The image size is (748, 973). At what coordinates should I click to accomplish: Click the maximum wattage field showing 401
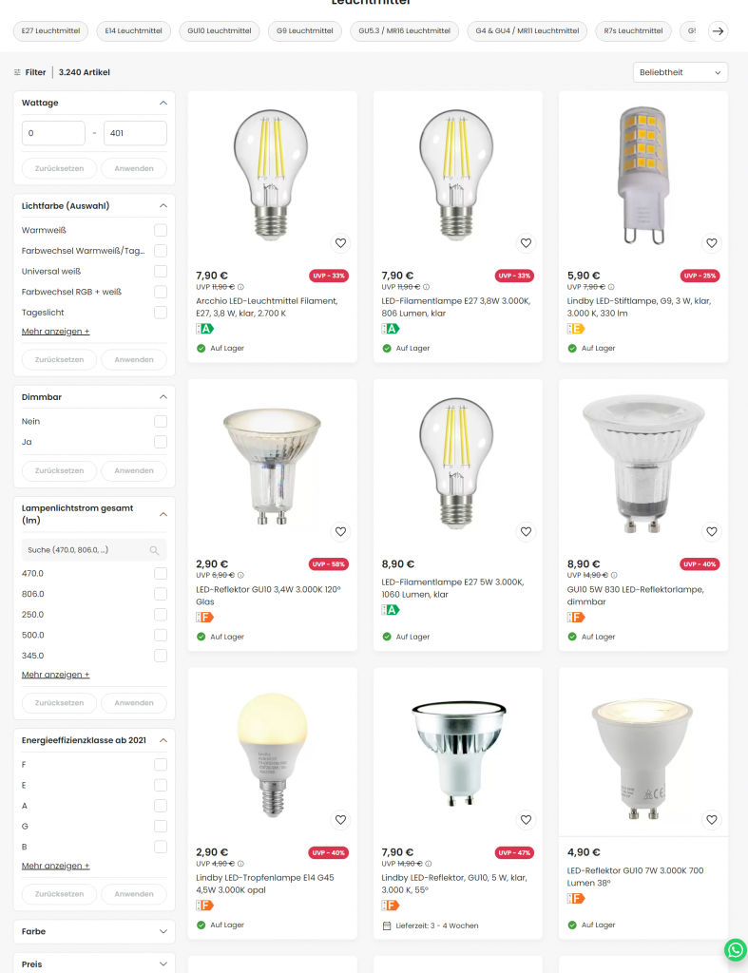click(135, 133)
